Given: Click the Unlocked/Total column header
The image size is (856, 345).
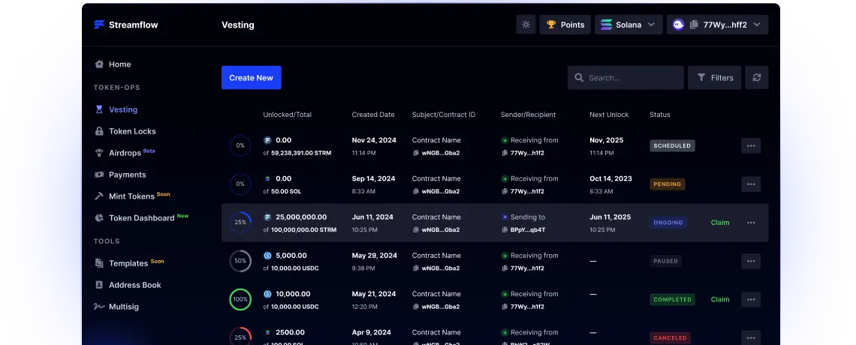Looking at the screenshot, I should click(x=287, y=115).
